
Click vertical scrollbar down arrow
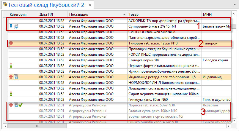click(x=234, y=121)
